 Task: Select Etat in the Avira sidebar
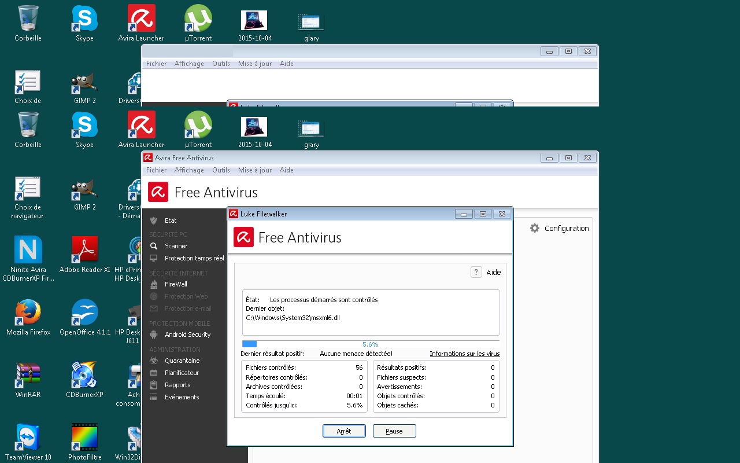[171, 221]
